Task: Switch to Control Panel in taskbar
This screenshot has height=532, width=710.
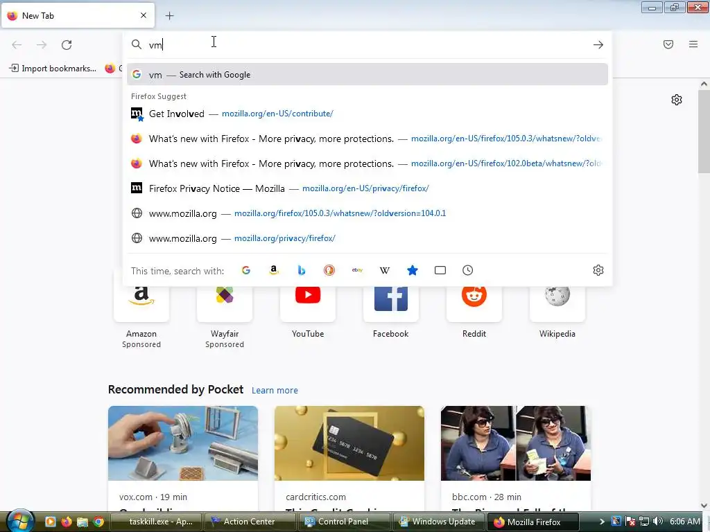Action: [344, 522]
